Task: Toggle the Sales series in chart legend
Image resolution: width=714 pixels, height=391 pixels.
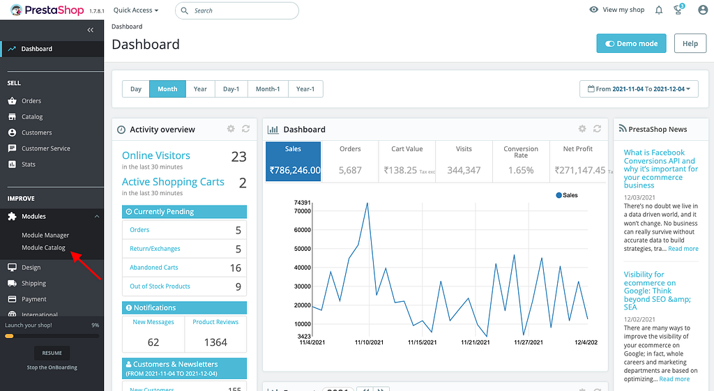Action: click(566, 195)
